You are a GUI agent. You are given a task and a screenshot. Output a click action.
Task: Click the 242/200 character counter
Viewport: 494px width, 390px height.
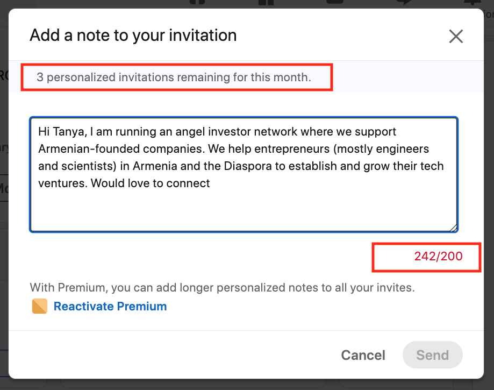click(438, 257)
